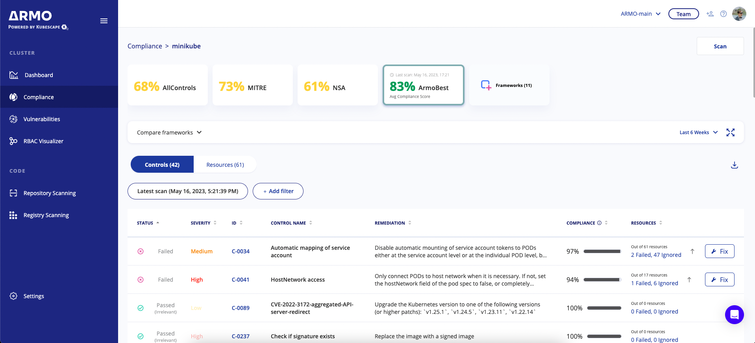
Task: Open the invite user icon
Action: click(x=710, y=14)
